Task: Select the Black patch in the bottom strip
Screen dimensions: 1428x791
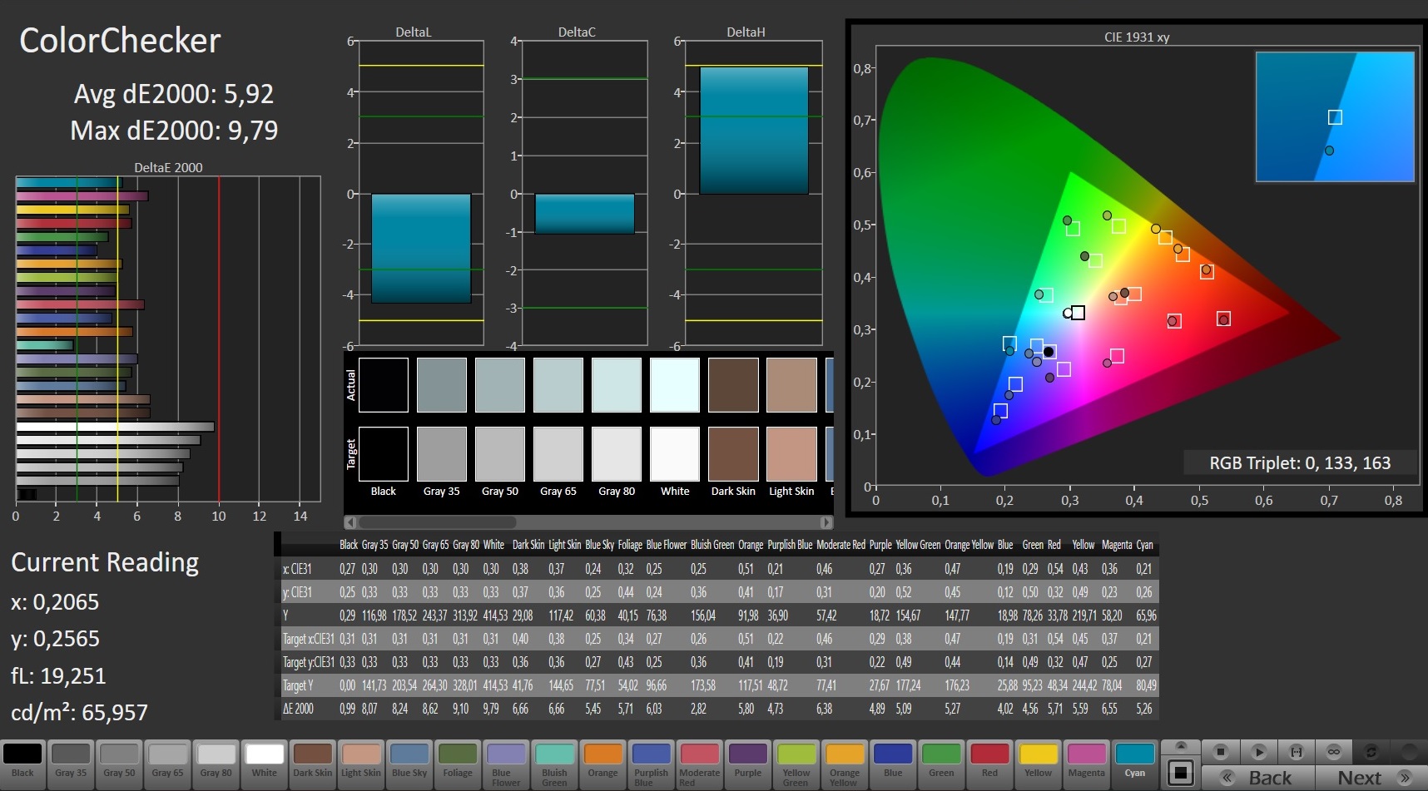Action: point(22,764)
